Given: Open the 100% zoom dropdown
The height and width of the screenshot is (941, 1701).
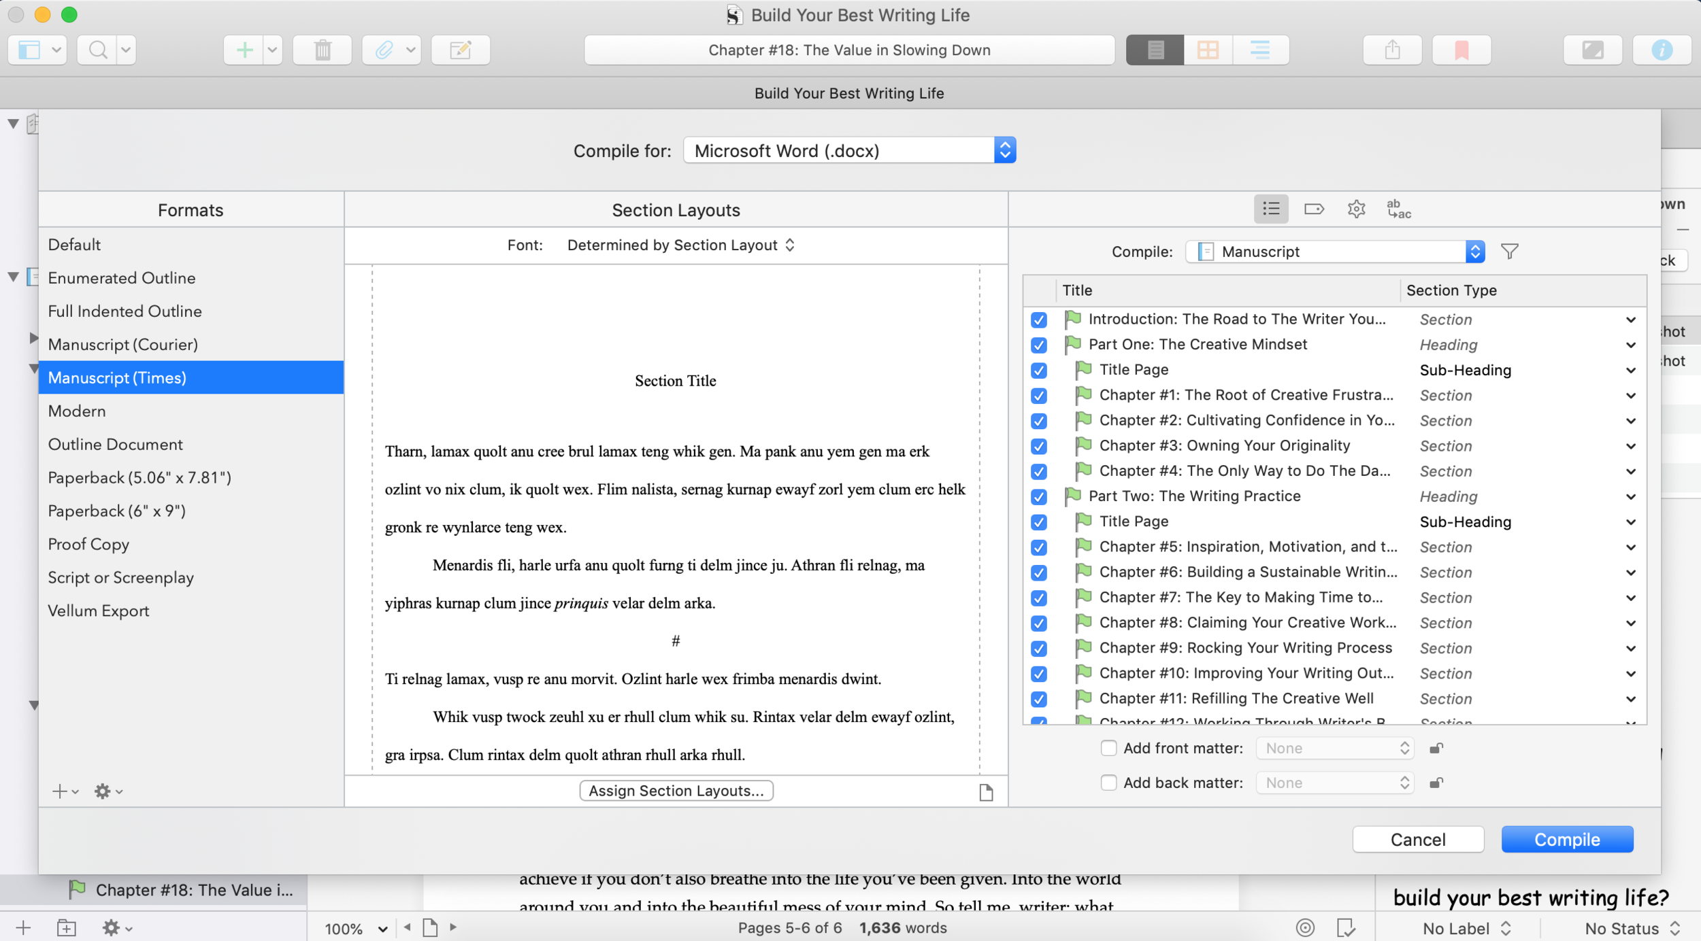Looking at the screenshot, I should 356,928.
